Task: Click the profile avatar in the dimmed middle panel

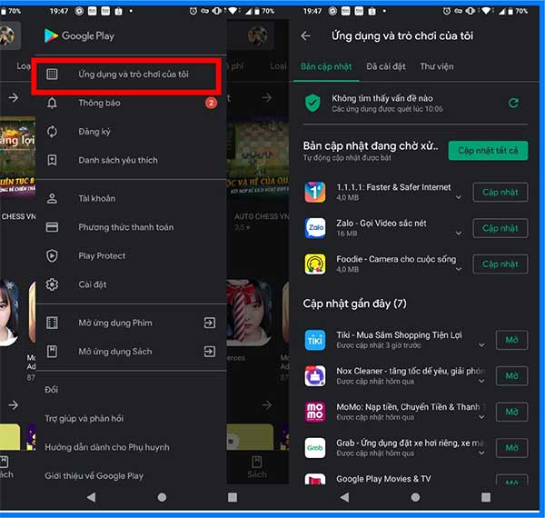Action: point(258,35)
